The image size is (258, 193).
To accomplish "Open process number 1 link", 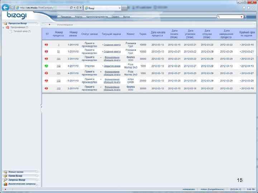I will tap(58, 45).
